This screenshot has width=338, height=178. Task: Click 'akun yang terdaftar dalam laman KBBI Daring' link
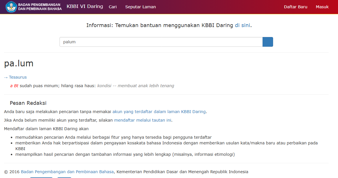point(159,112)
